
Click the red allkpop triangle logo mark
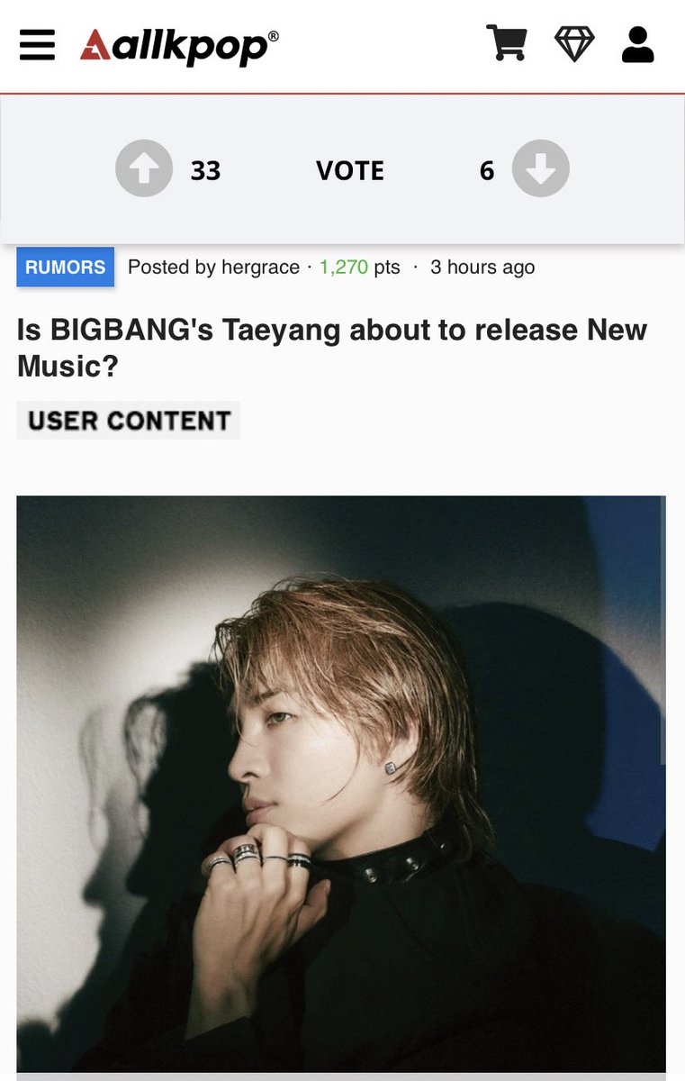coord(95,45)
